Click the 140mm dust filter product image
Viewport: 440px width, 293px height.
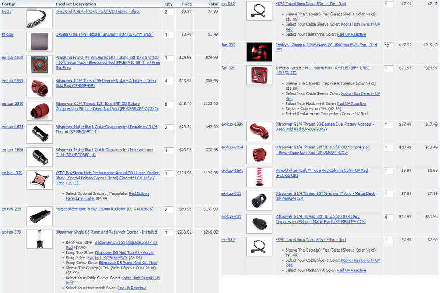[40, 41]
